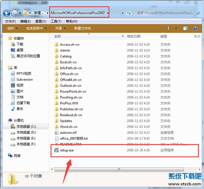
Task: Expand the 组织 dropdown menu
Action: 12,28
